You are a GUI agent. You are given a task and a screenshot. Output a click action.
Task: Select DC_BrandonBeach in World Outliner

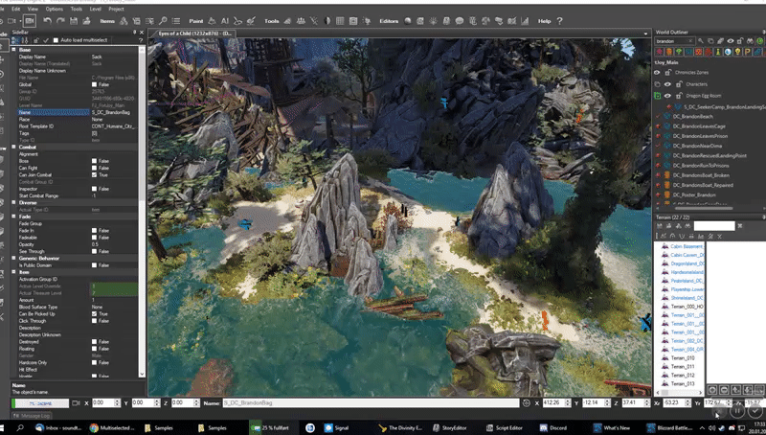[x=692, y=116]
